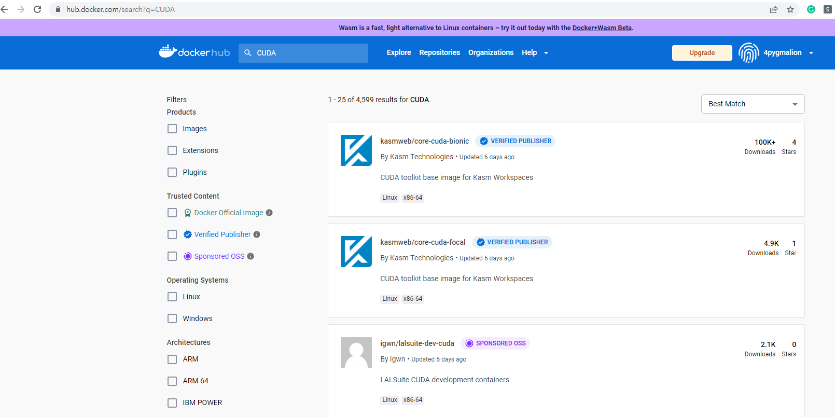Viewport: 835px width, 417px height.
Task: Bookmark this page with star icon
Action: tap(790, 9)
